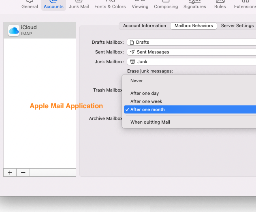256x212 pixels.
Task: Select After one month option
Action: tap(190, 109)
